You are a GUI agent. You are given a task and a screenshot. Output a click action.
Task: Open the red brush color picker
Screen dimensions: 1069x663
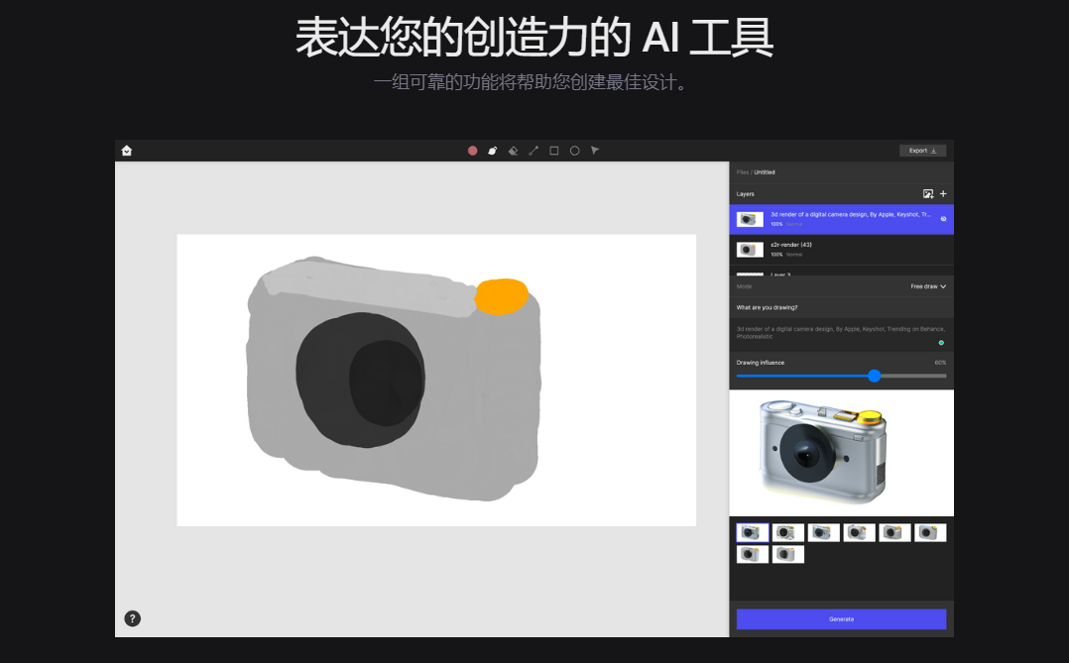(473, 151)
